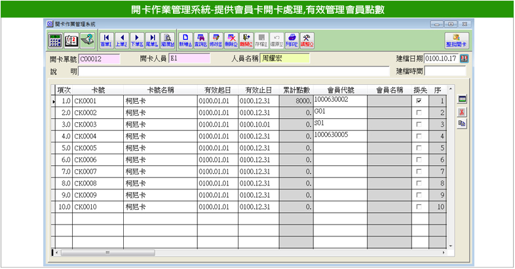515x269 pixels.
Task: Uncheck 掛失 checkbox for card CK0001
Action: pos(419,102)
